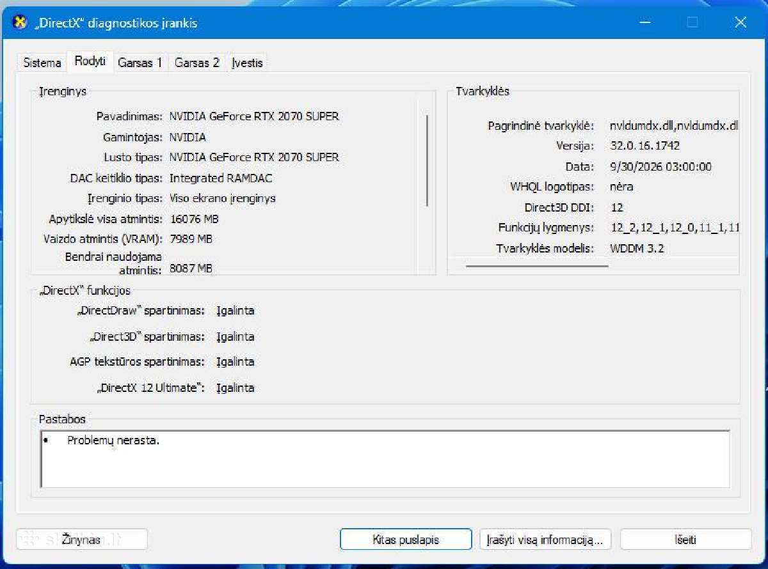Click the WHQL logotipas value nėra
Screen dimensions: 768x569
[621, 187]
